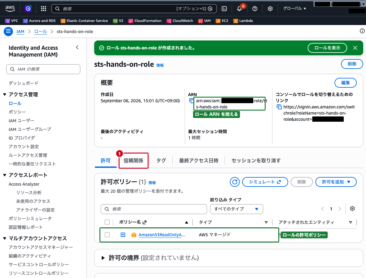Viewport: 366px width, 278px height.
Task: Switch to the 最終アクセス日時 tab
Action: click(199, 161)
